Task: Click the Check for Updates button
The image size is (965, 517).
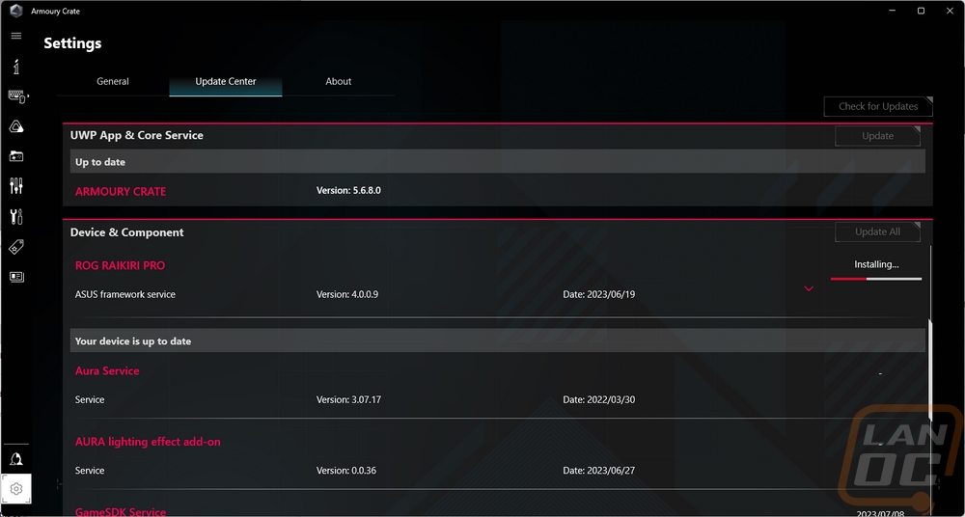Action: click(878, 107)
